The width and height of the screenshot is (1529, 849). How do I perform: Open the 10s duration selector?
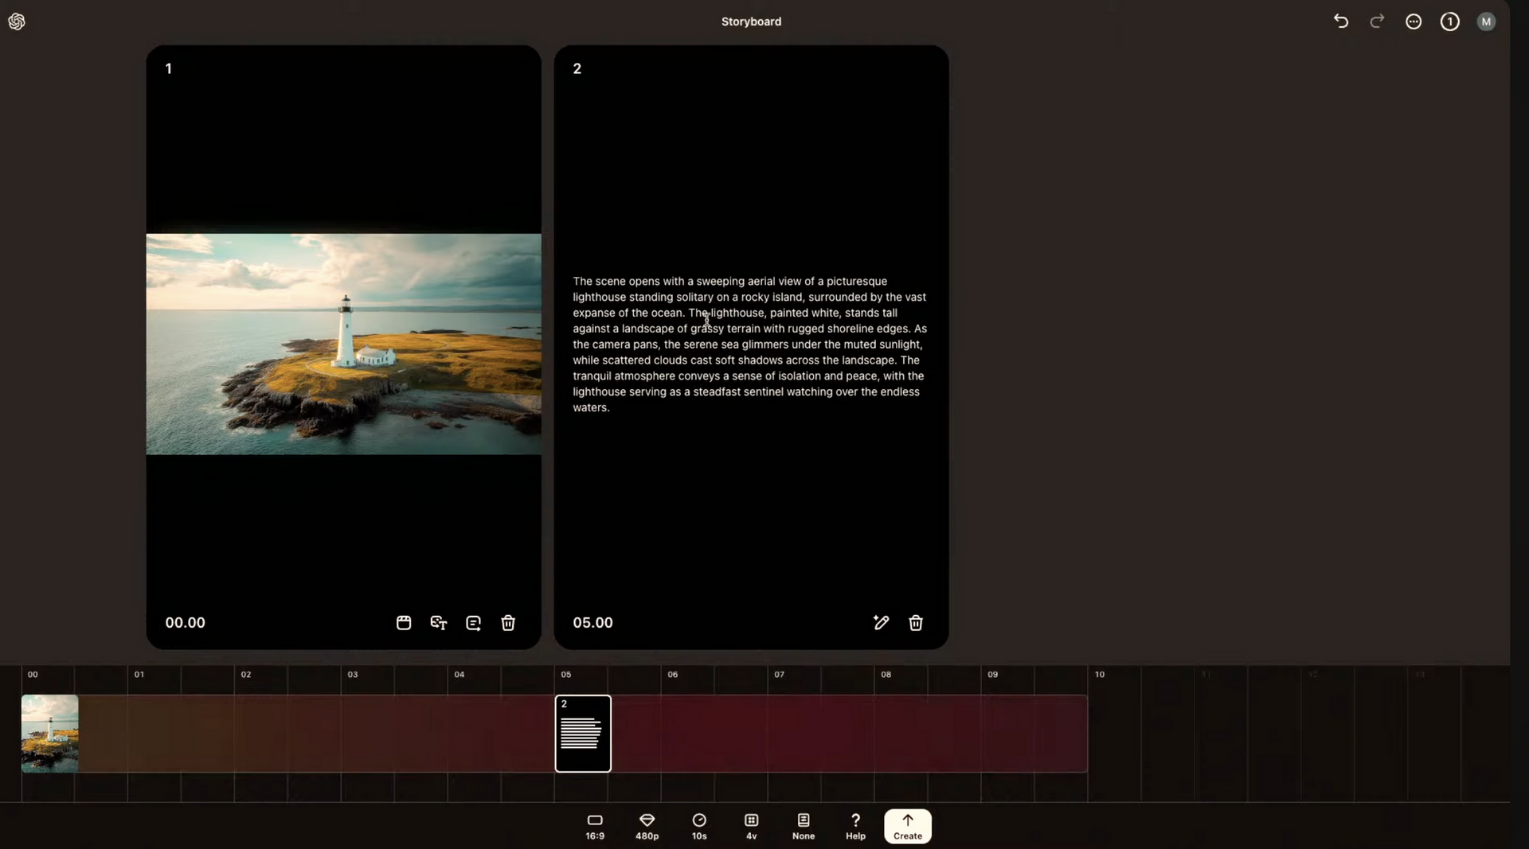pyautogui.click(x=698, y=827)
